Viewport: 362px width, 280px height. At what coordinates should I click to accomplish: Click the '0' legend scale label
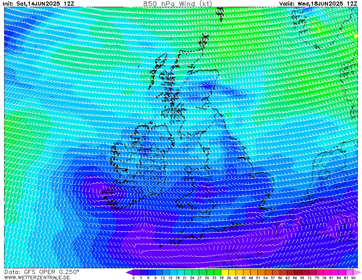coord(134,278)
